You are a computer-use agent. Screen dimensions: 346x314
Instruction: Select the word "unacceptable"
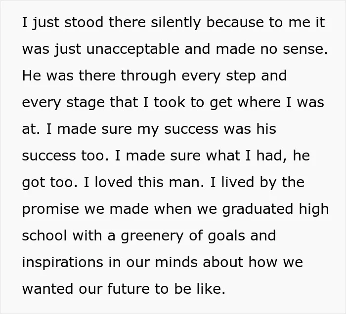tap(132, 49)
